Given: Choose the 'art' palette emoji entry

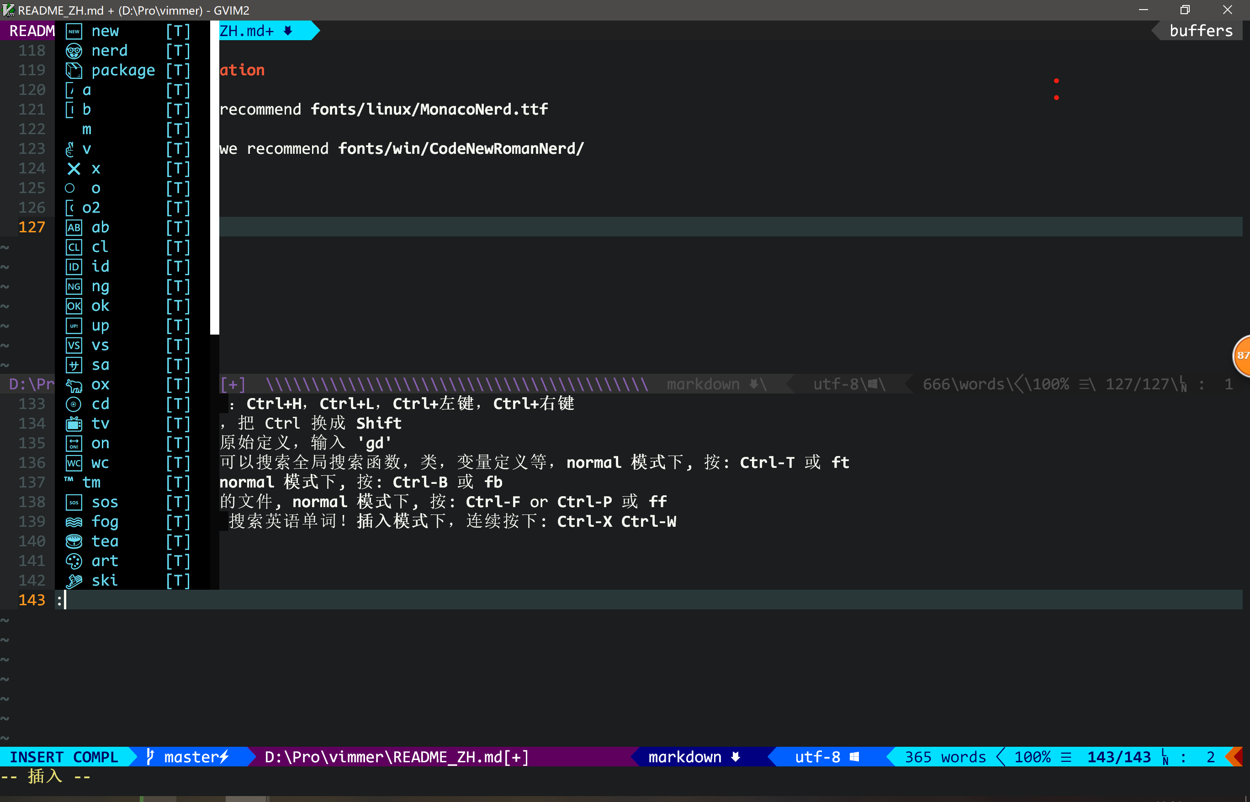Looking at the screenshot, I should click(132, 561).
